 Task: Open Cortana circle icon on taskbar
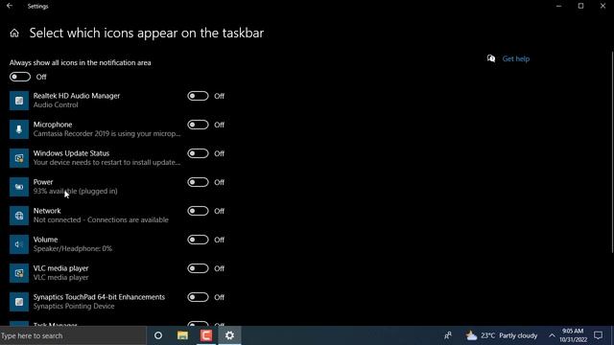pos(158,335)
